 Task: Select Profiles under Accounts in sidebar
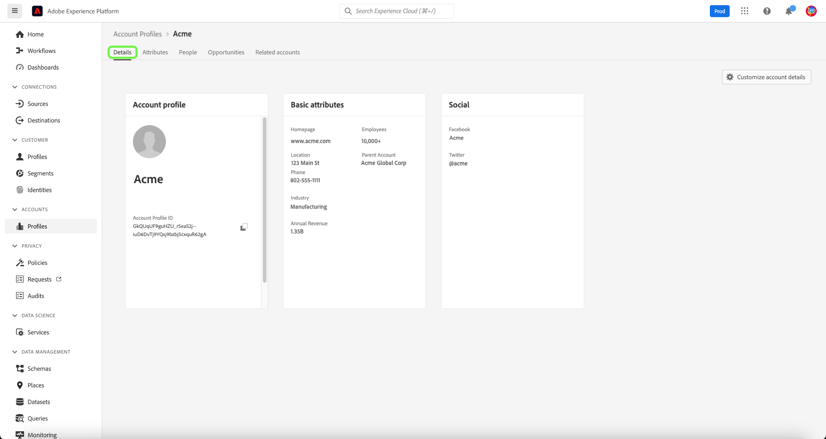pyautogui.click(x=51, y=226)
